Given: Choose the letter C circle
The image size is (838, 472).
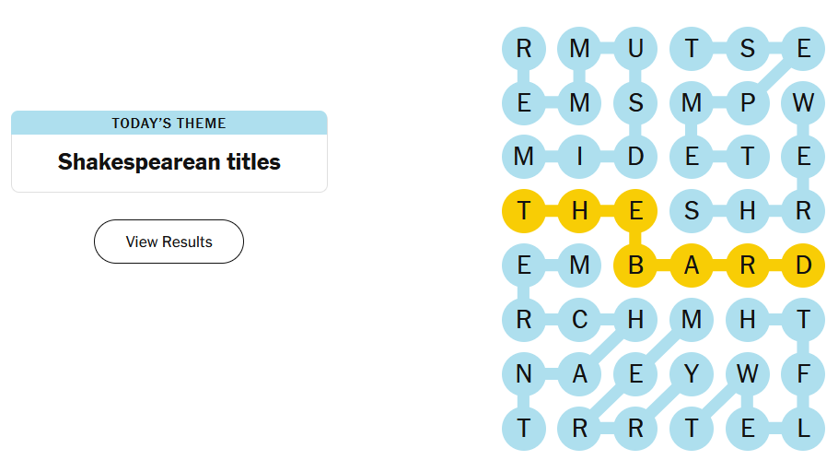Looking at the screenshot, I should coord(579,320).
